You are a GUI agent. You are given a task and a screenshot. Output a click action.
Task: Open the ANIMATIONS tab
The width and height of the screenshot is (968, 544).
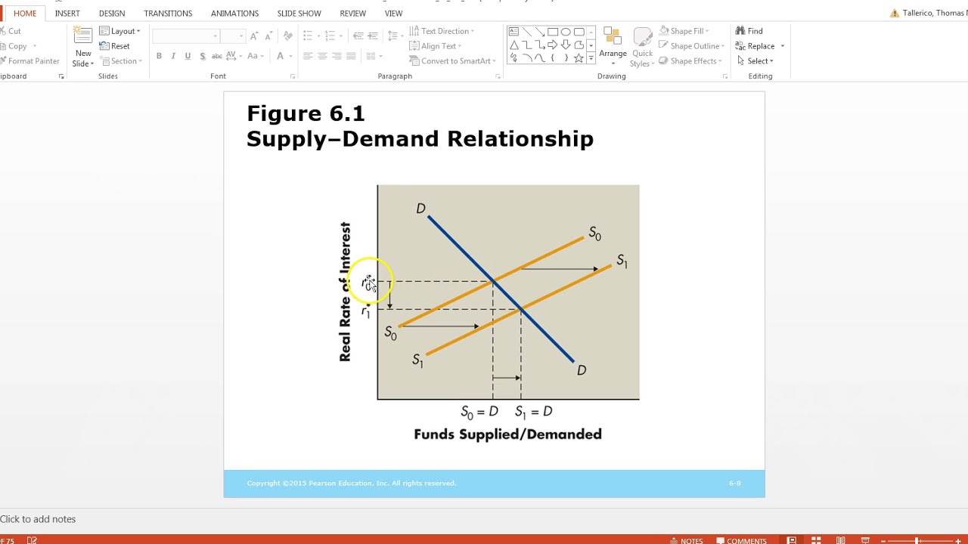(x=234, y=14)
